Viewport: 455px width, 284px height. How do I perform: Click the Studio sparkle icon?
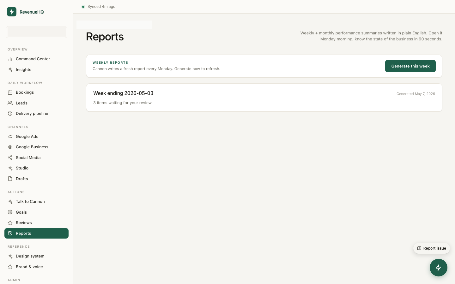tap(10, 168)
